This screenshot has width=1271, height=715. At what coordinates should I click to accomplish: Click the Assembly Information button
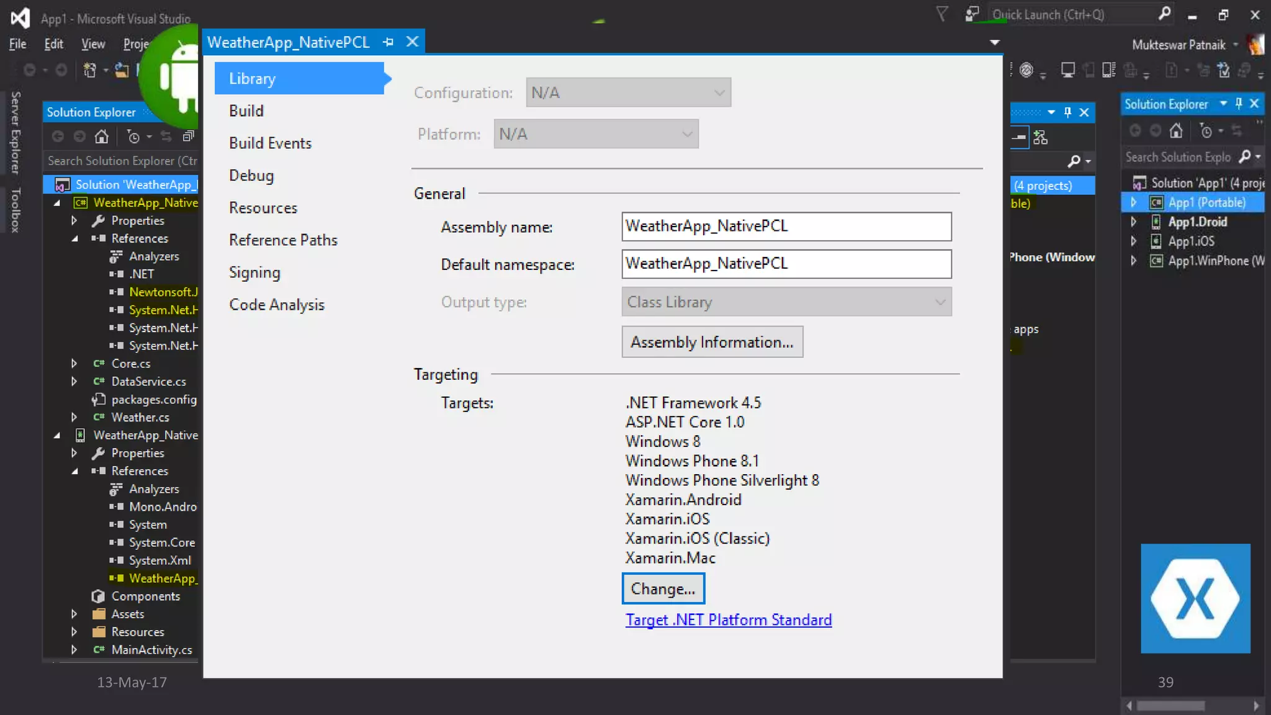[712, 342]
